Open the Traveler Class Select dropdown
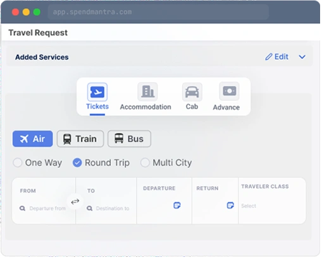322x258 pixels. pyautogui.click(x=249, y=206)
